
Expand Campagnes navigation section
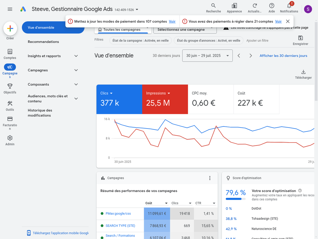pos(76,70)
